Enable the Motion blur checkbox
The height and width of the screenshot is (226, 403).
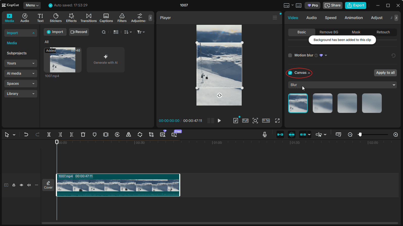click(290, 55)
